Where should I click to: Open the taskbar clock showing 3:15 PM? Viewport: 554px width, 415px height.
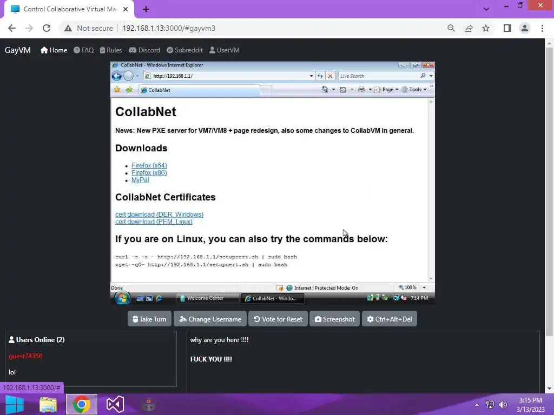[530, 405]
